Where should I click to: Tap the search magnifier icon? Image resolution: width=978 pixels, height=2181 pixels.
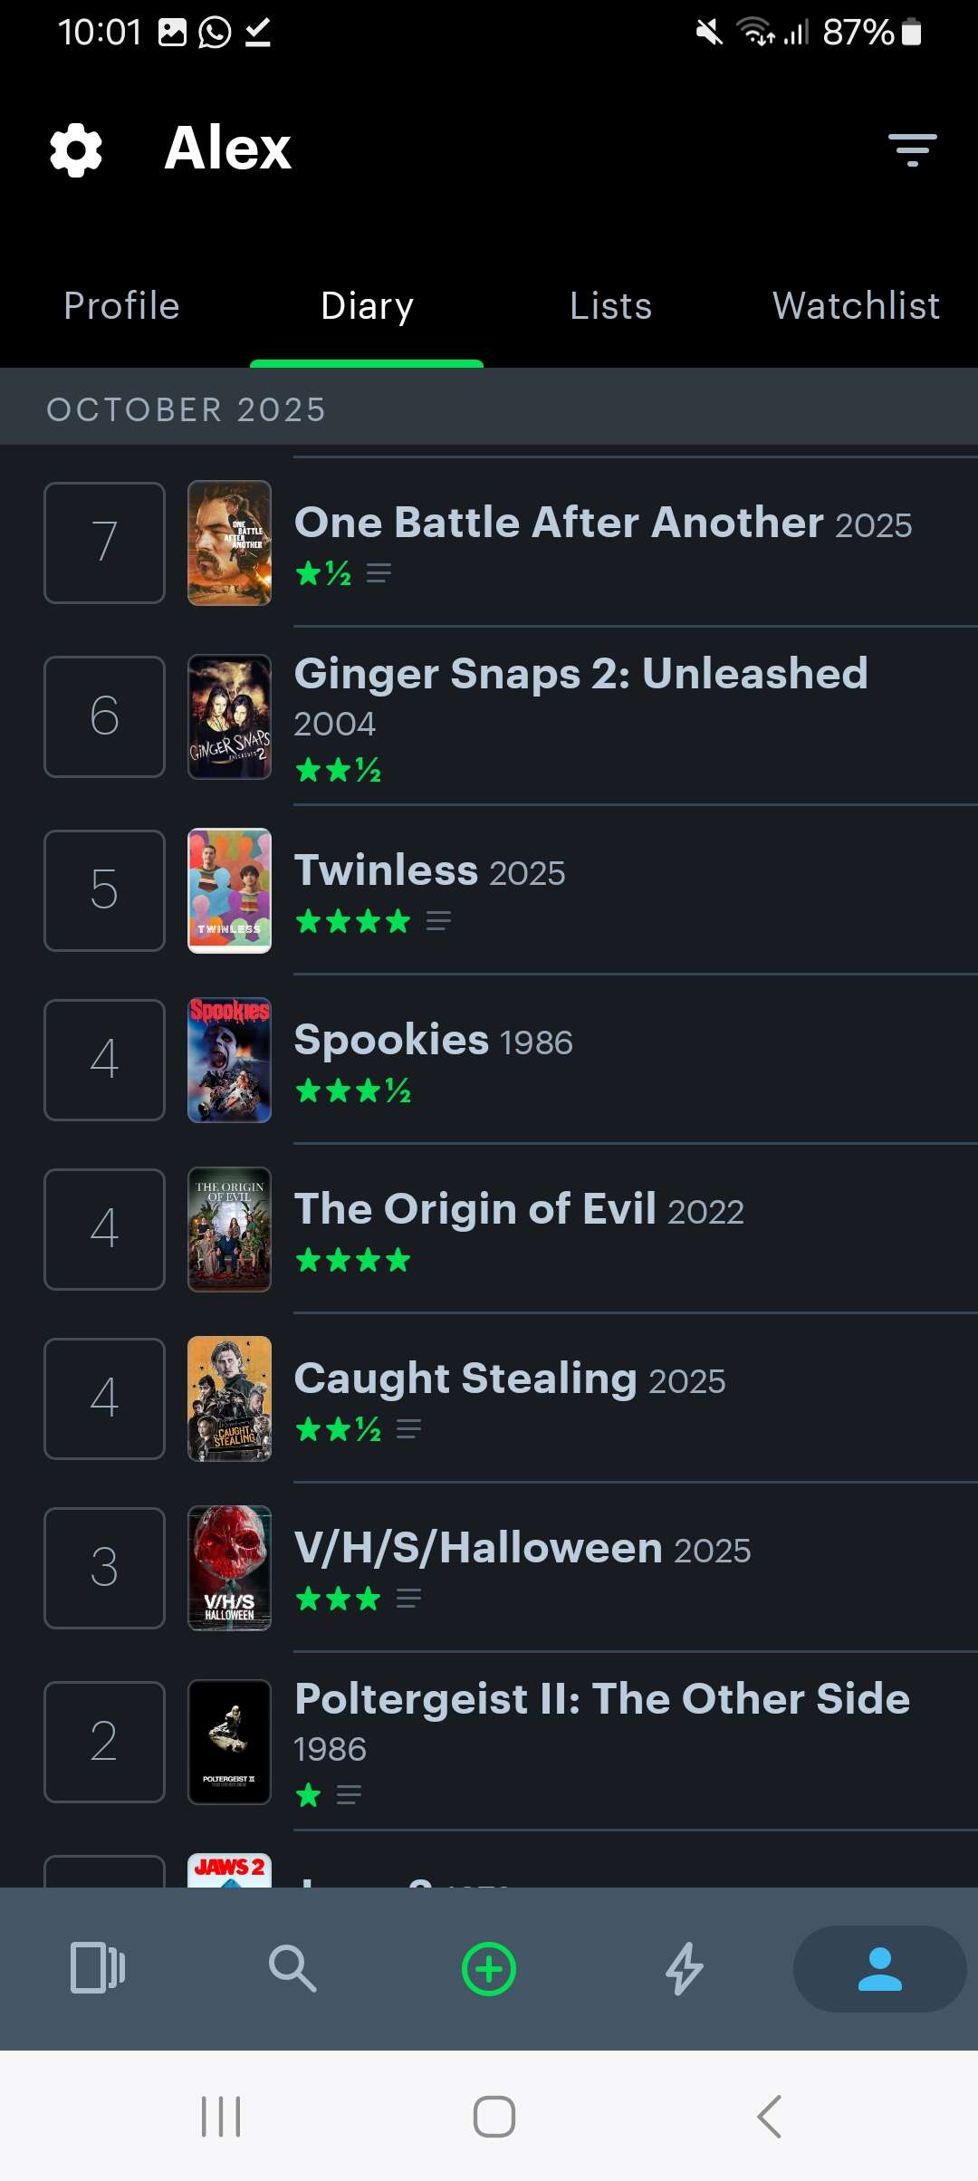pyautogui.click(x=292, y=1968)
